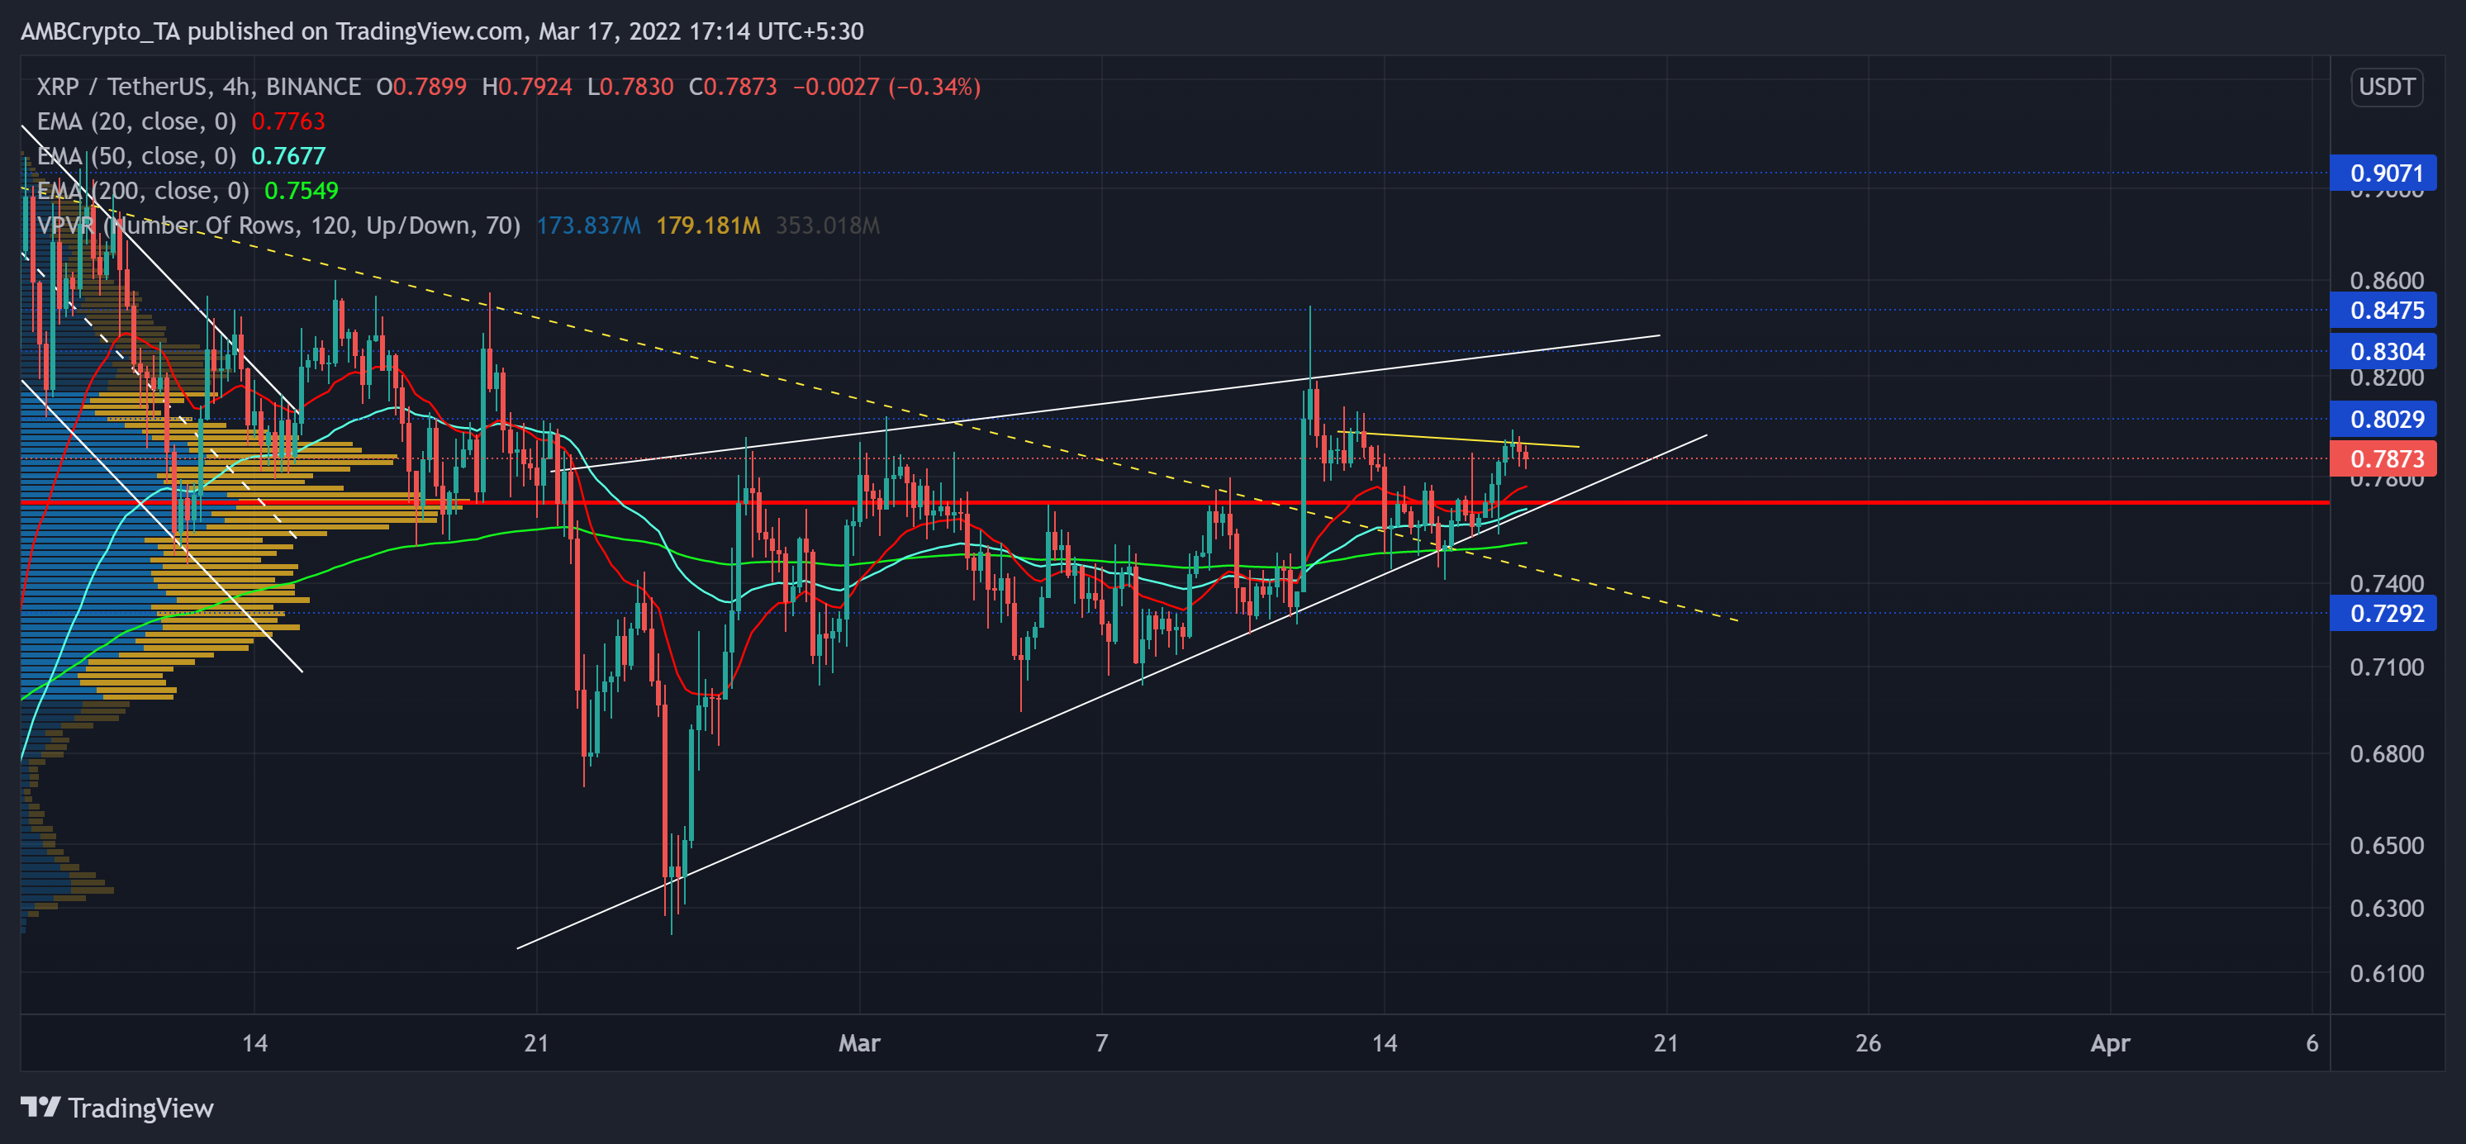Click the 0.6300 price axis tick

point(2387,909)
